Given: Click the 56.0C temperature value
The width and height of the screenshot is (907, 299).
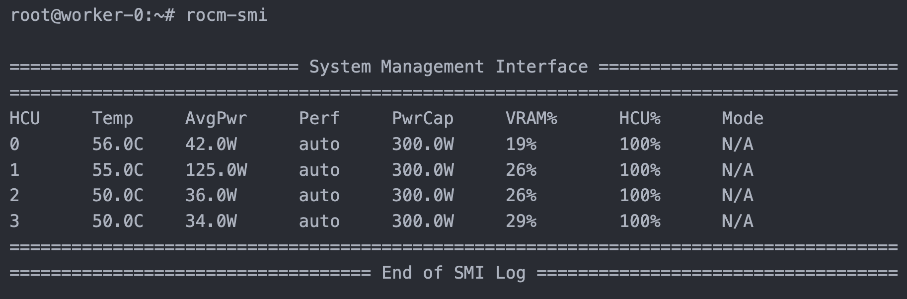Looking at the screenshot, I should (117, 144).
